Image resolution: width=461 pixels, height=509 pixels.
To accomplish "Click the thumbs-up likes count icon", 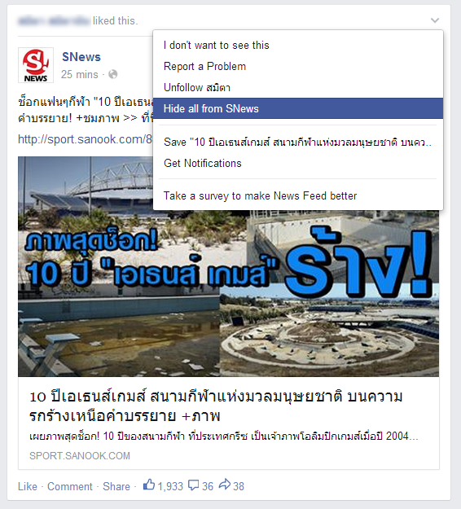I will coord(149,485).
